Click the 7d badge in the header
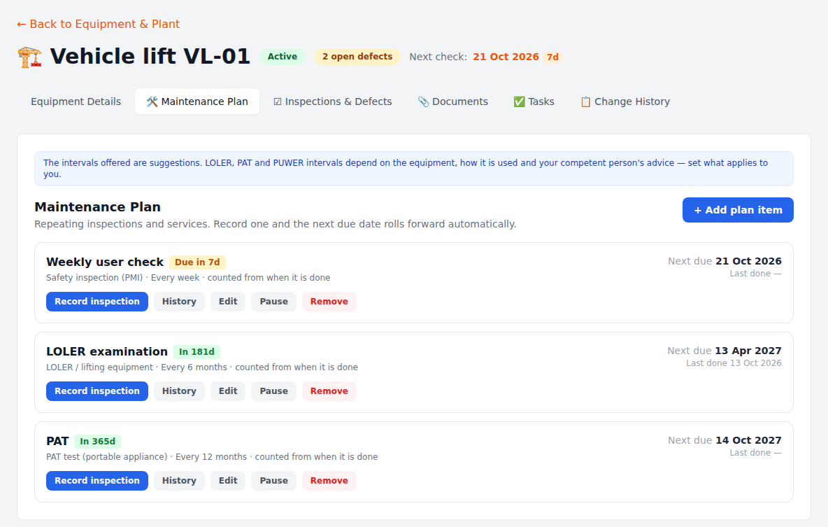Viewport: 828px width, 527px height. pos(552,57)
